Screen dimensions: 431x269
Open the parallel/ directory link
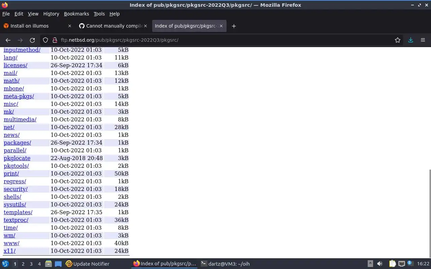pos(15,150)
